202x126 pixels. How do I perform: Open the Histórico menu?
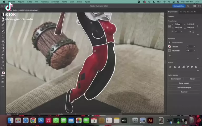click(45, 2)
